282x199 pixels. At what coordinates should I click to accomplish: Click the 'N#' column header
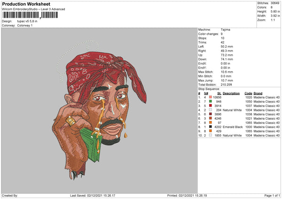(x=206, y=93)
